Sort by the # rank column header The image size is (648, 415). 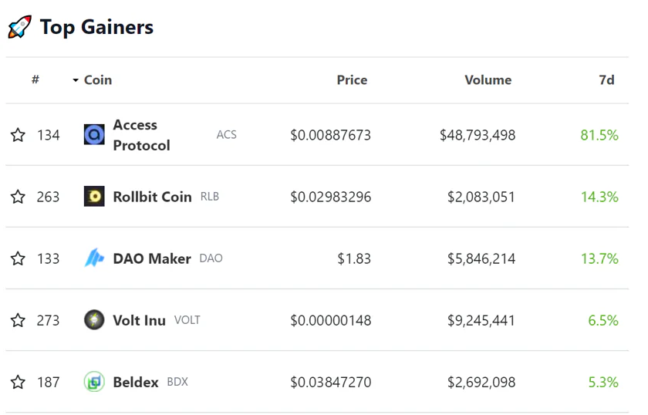(35, 79)
